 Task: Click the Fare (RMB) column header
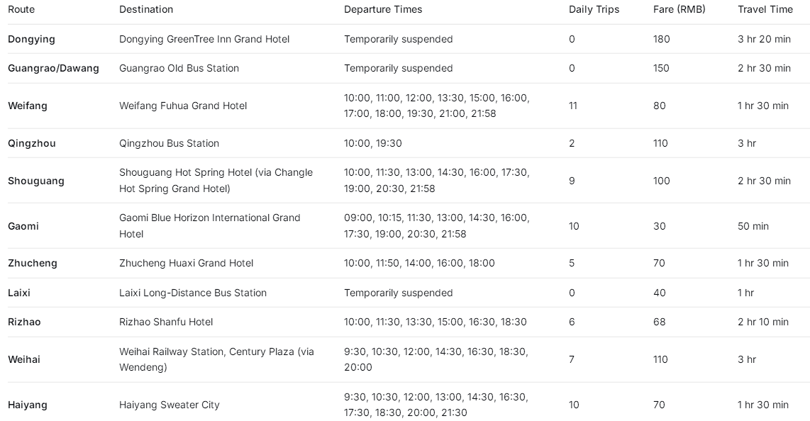click(679, 9)
